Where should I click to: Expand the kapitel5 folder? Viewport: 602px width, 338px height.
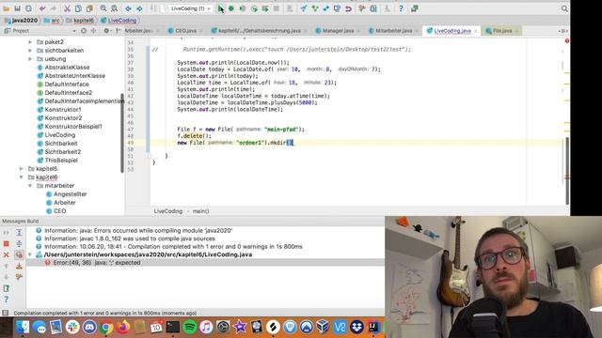21,169
